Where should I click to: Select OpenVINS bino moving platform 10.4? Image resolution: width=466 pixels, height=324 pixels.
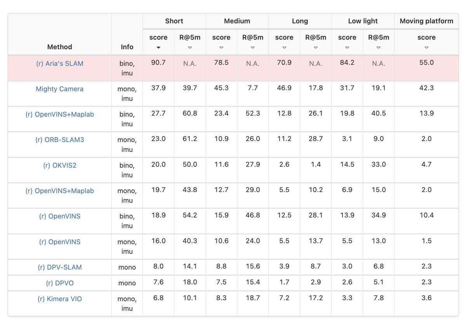point(426,215)
